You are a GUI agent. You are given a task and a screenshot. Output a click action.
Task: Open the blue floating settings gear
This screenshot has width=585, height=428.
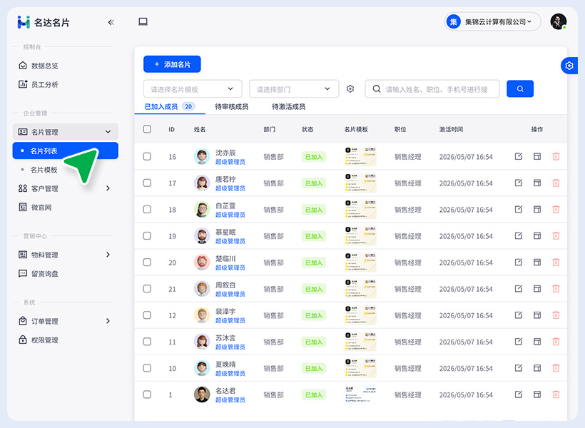click(x=569, y=66)
